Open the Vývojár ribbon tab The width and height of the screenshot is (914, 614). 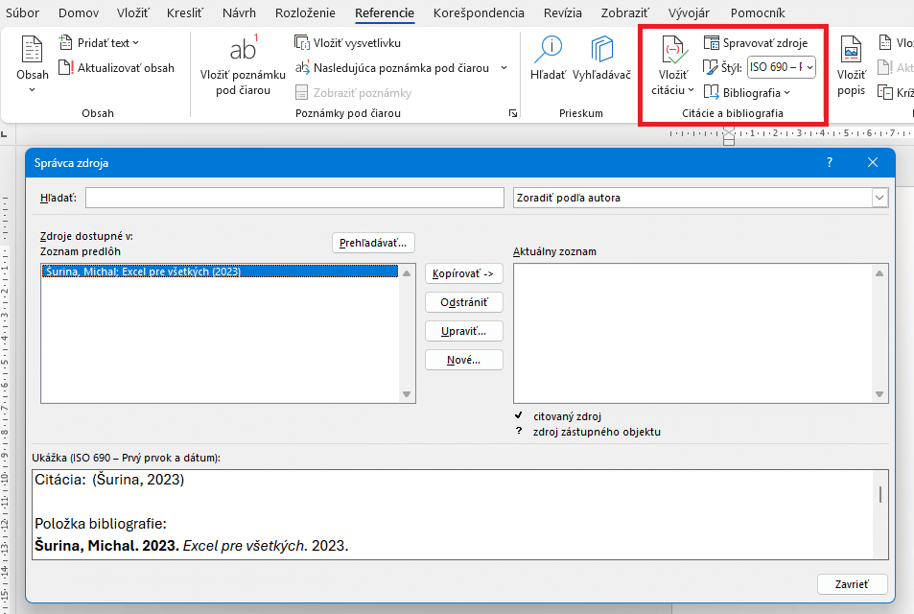pyautogui.click(x=689, y=12)
